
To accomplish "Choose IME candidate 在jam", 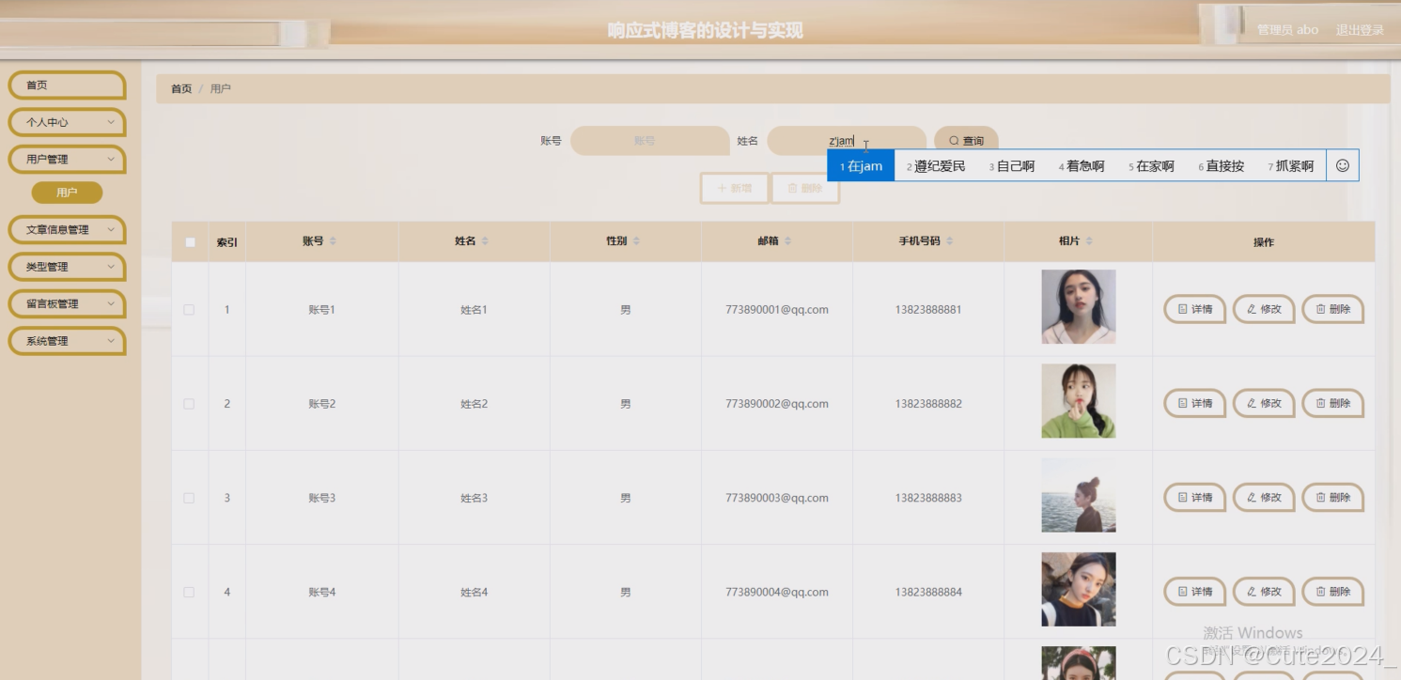I will pos(861,166).
